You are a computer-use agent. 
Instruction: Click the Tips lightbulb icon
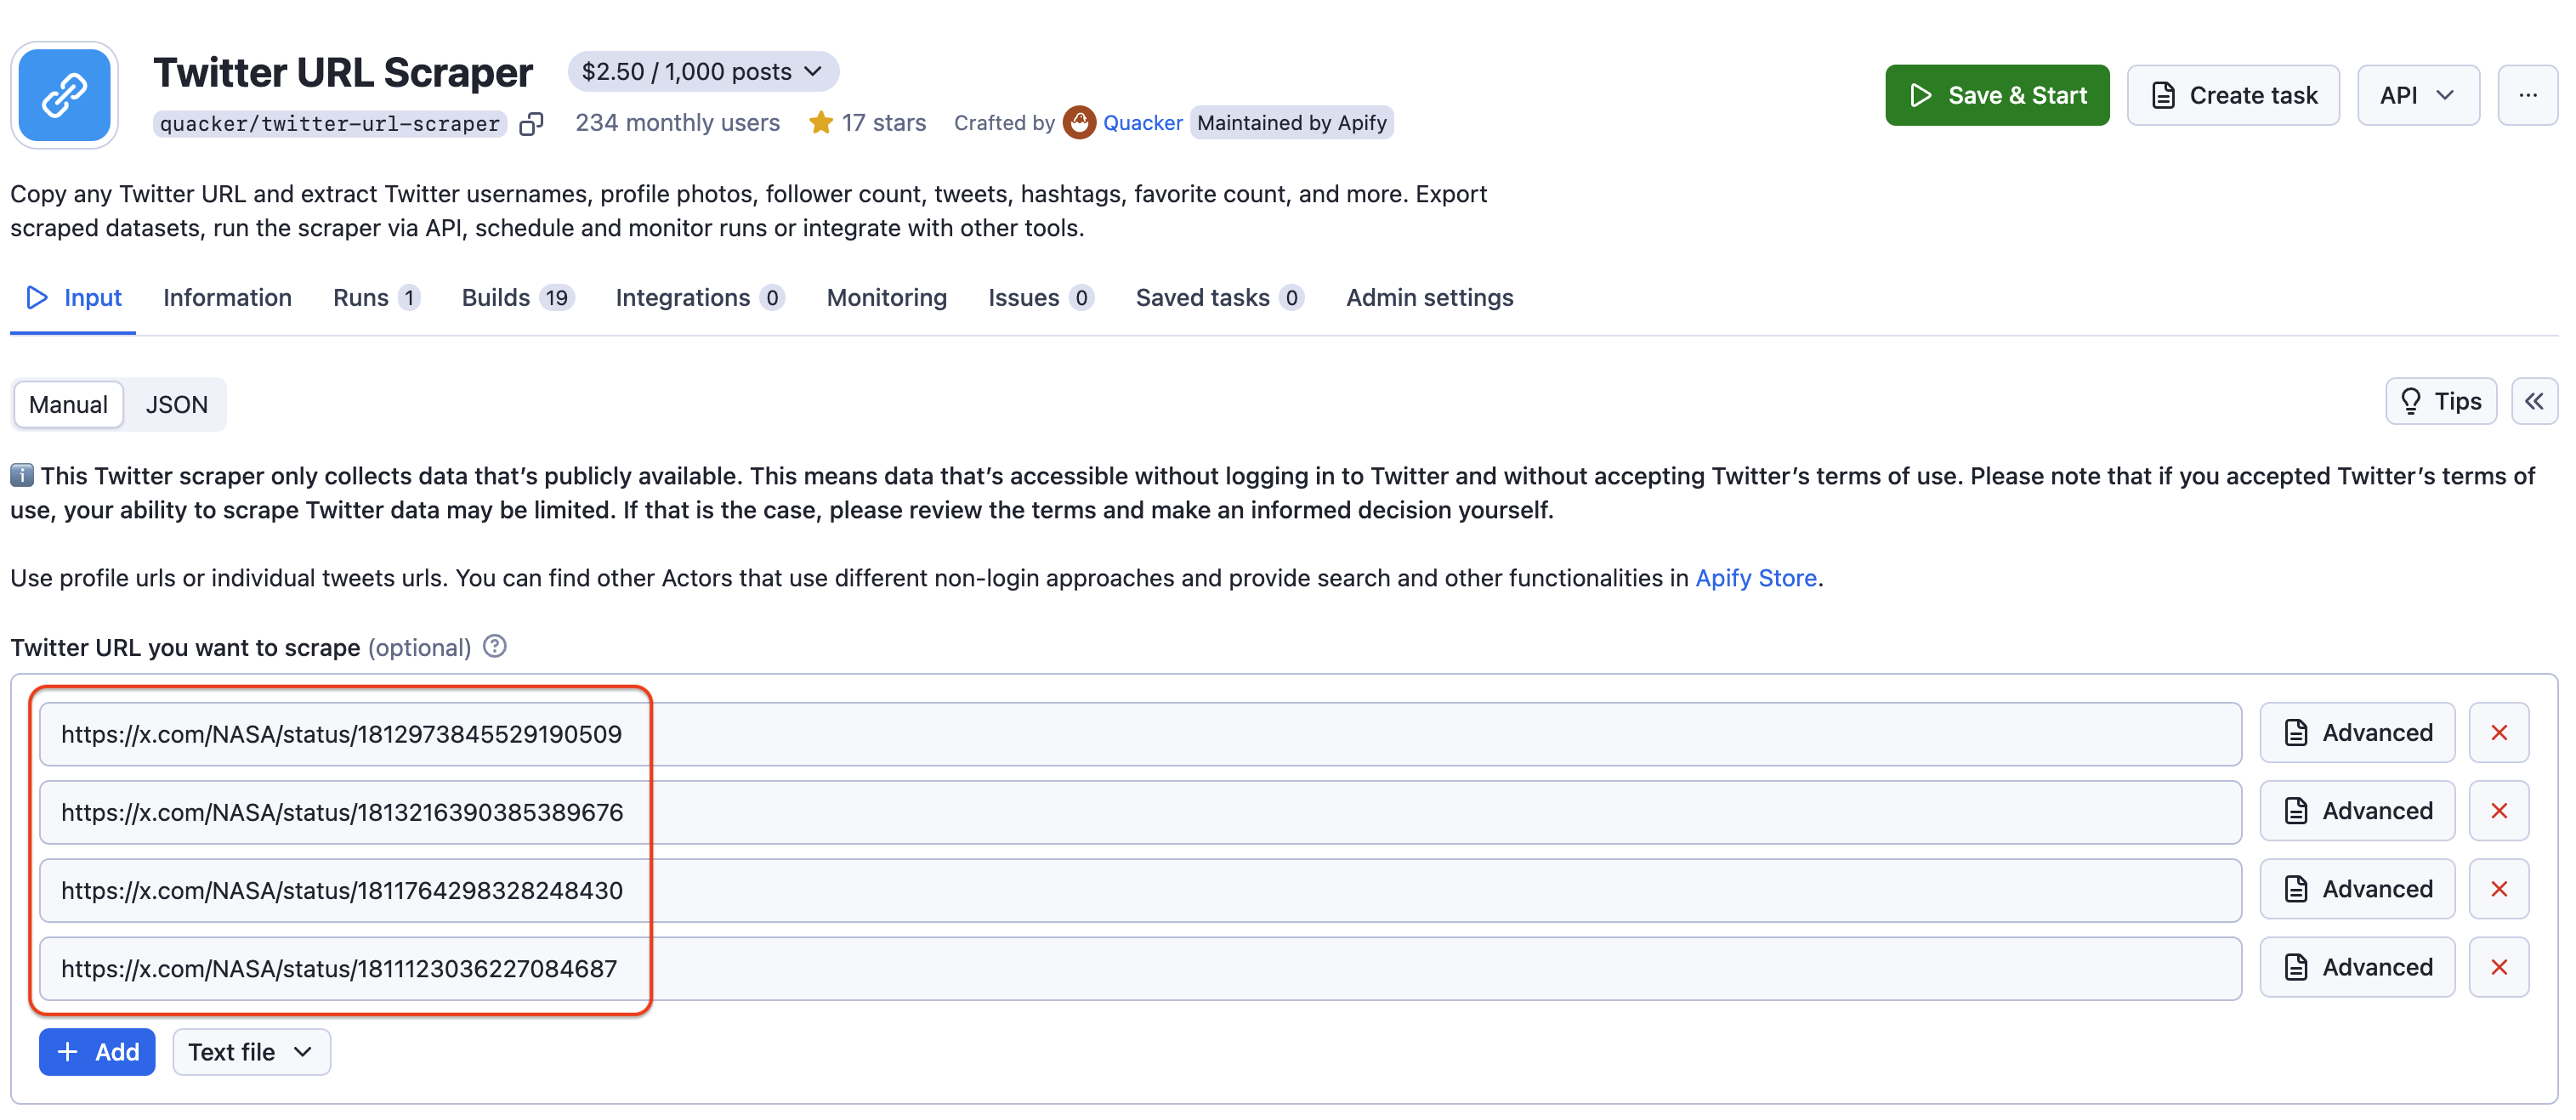(2412, 400)
